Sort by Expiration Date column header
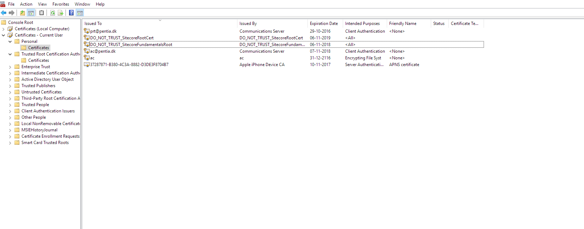The width and height of the screenshot is (584, 229). click(324, 24)
